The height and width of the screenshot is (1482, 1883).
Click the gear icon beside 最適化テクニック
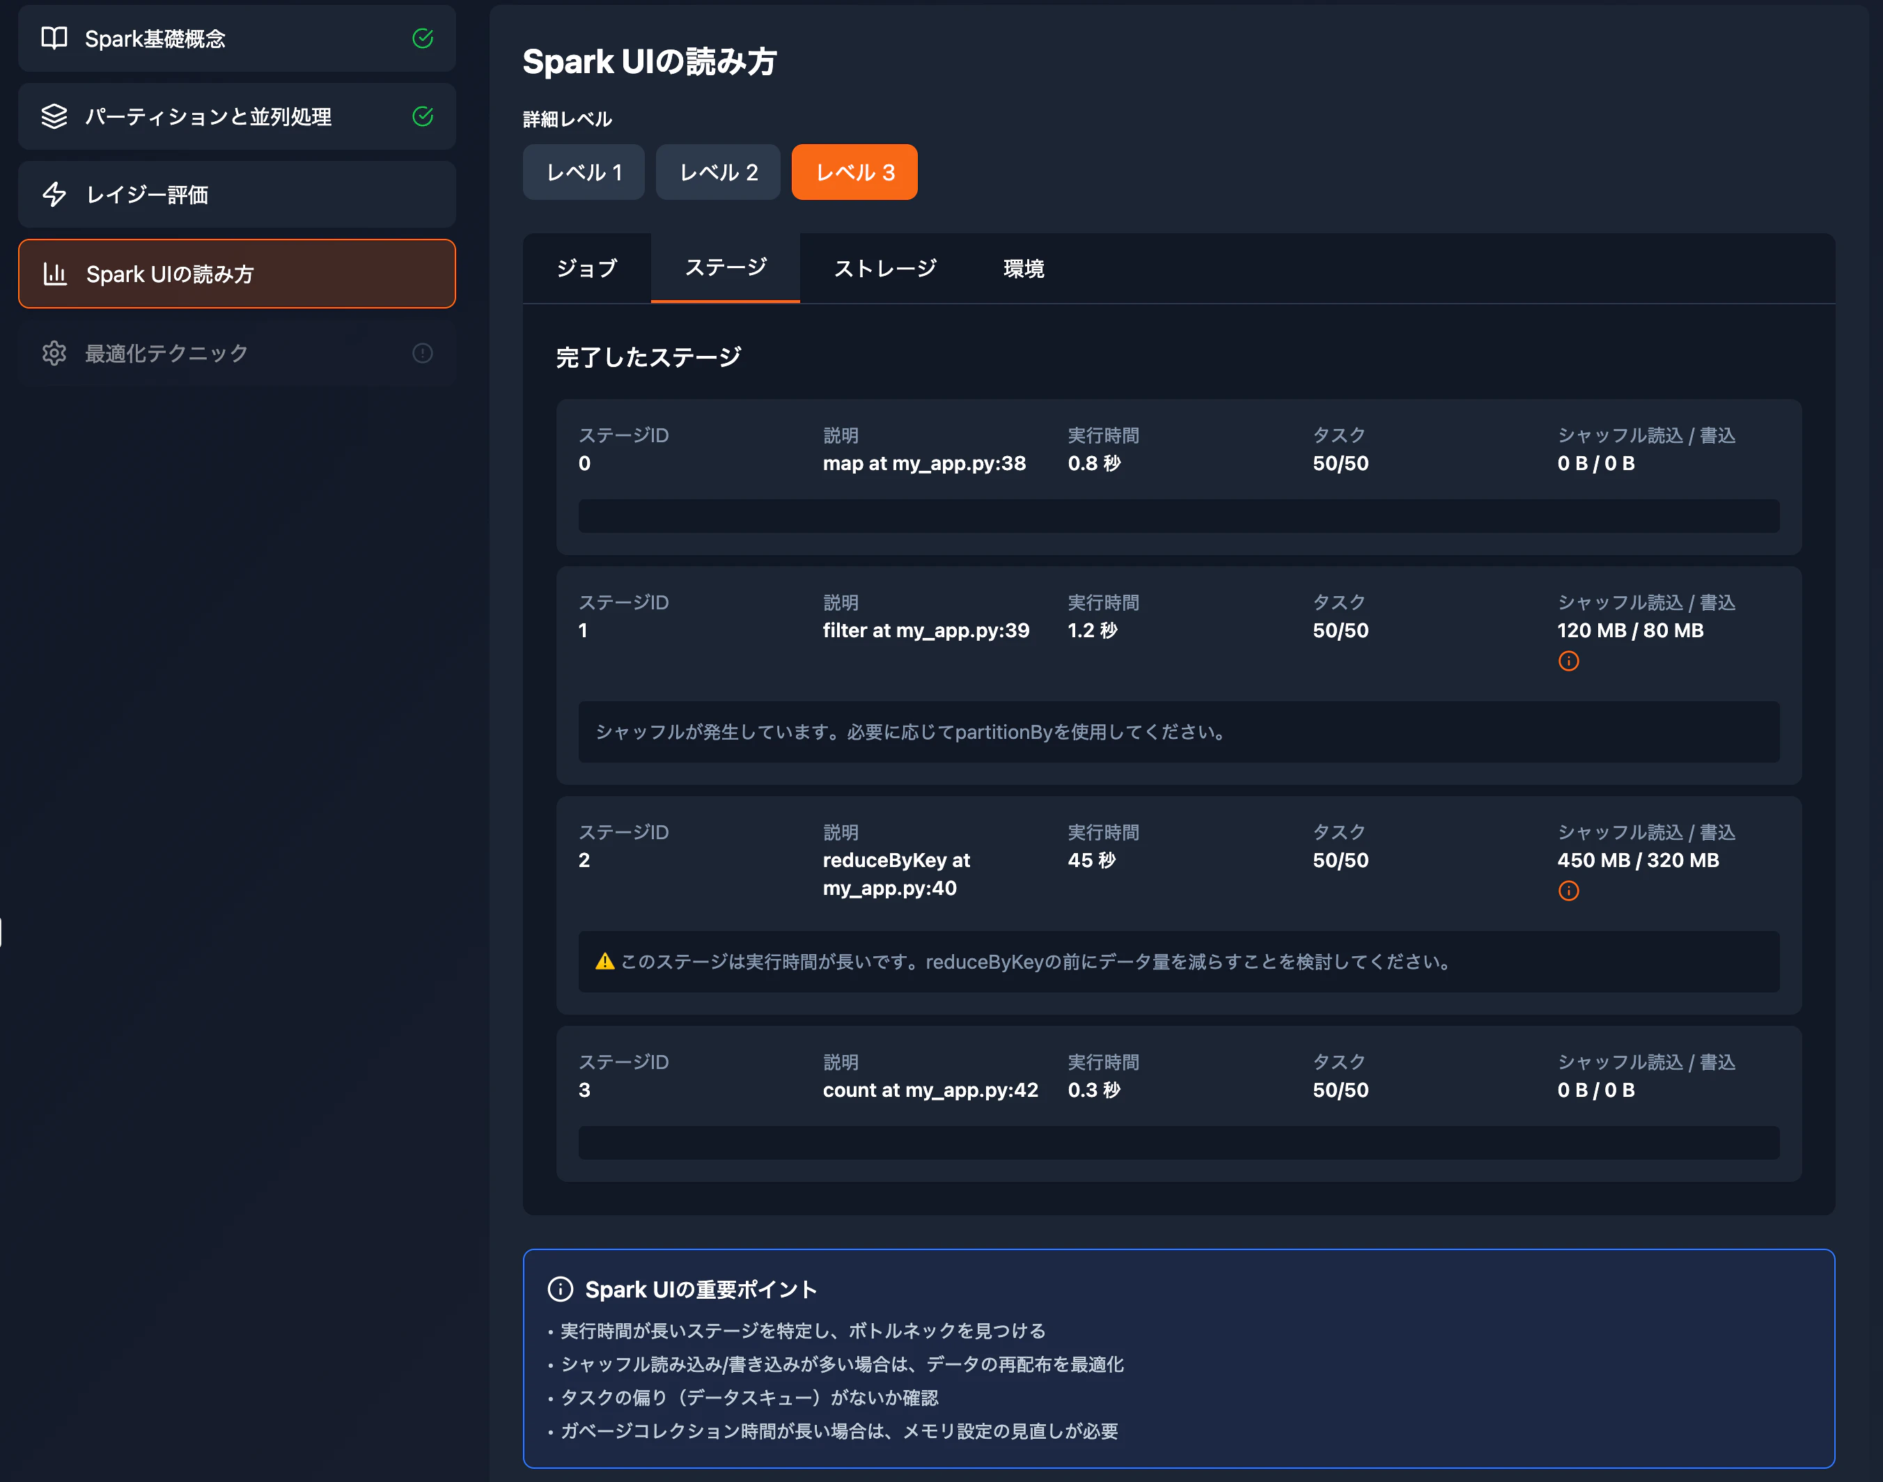coord(54,353)
